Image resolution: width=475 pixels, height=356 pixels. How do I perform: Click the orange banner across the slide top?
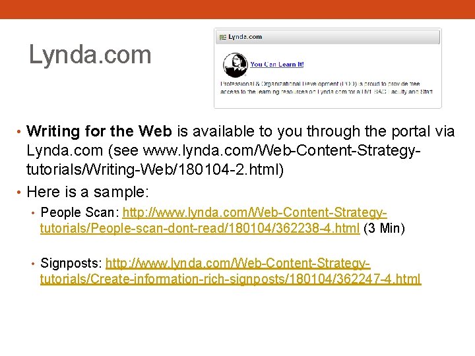(237, 9)
